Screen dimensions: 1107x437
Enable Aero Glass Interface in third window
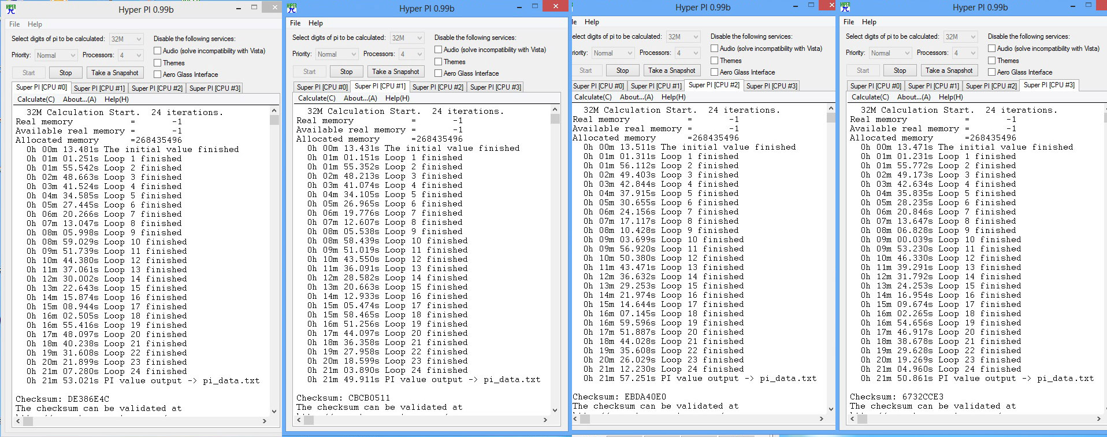[714, 72]
